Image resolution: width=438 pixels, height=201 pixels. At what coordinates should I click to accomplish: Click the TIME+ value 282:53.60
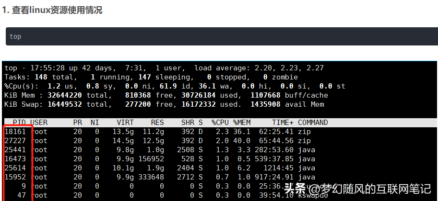click(x=274, y=150)
